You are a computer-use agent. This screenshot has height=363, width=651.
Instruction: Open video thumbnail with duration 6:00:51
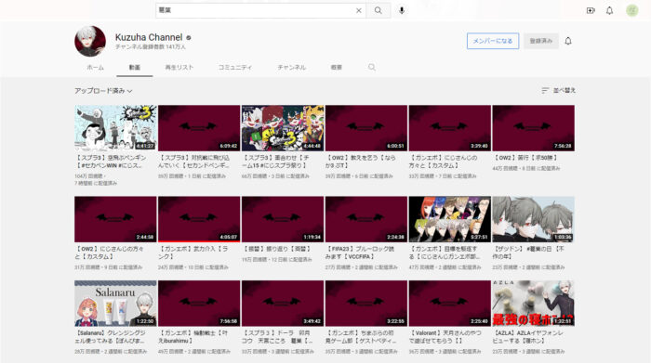[366, 127]
